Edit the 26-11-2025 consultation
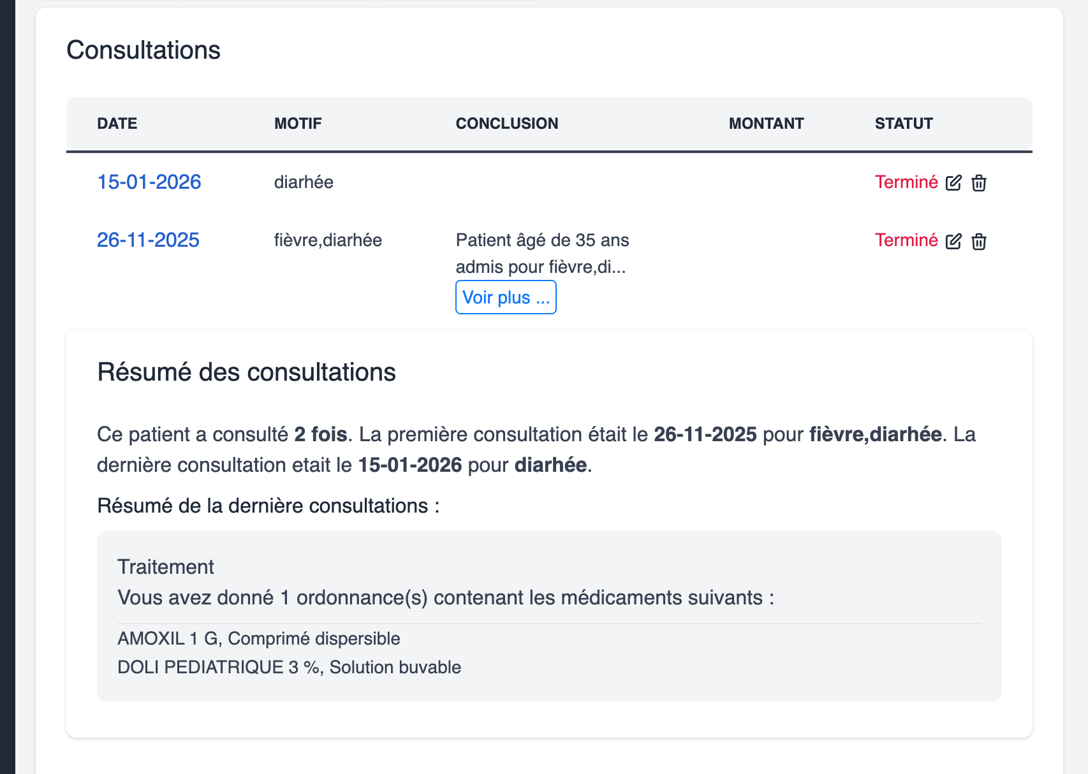 953,242
